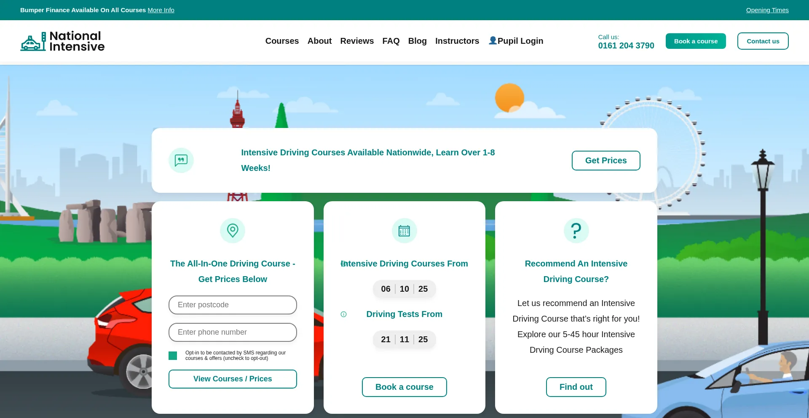Click the speech bubble quote icon
The image size is (809, 418).
[x=181, y=160]
